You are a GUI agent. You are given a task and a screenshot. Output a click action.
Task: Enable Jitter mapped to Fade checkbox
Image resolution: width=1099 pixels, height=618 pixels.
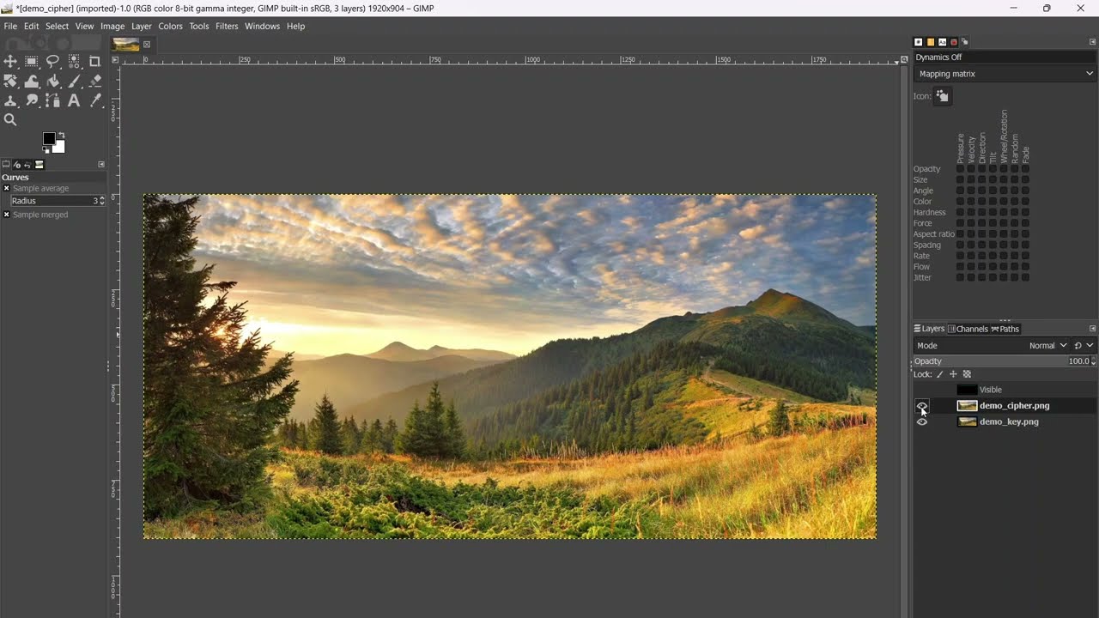(1025, 277)
